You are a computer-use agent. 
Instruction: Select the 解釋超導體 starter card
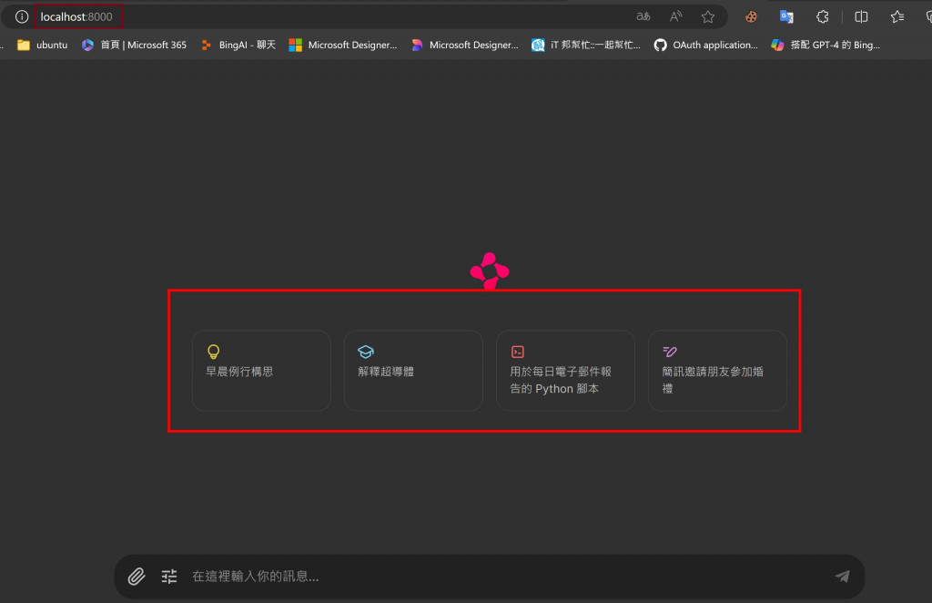[x=414, y=371]
